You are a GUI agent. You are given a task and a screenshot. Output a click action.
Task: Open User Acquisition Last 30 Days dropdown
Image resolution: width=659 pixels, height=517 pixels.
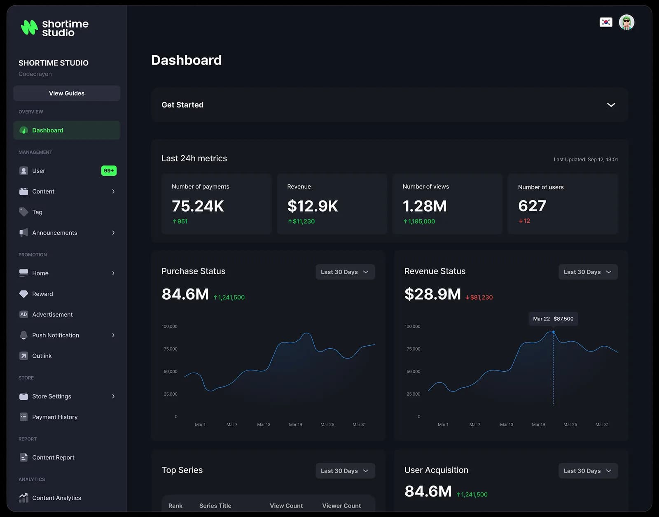(x=588, y=471)
